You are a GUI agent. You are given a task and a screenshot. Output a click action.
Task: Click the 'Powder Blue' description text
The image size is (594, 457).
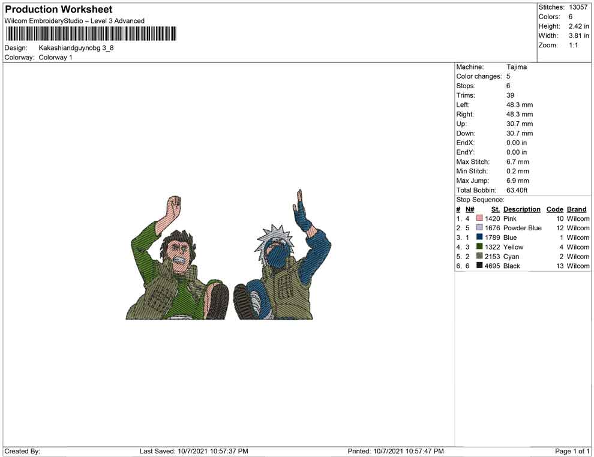click(523, 228)
